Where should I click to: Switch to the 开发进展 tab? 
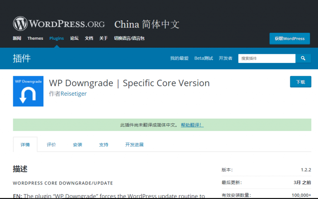[135, 145]
